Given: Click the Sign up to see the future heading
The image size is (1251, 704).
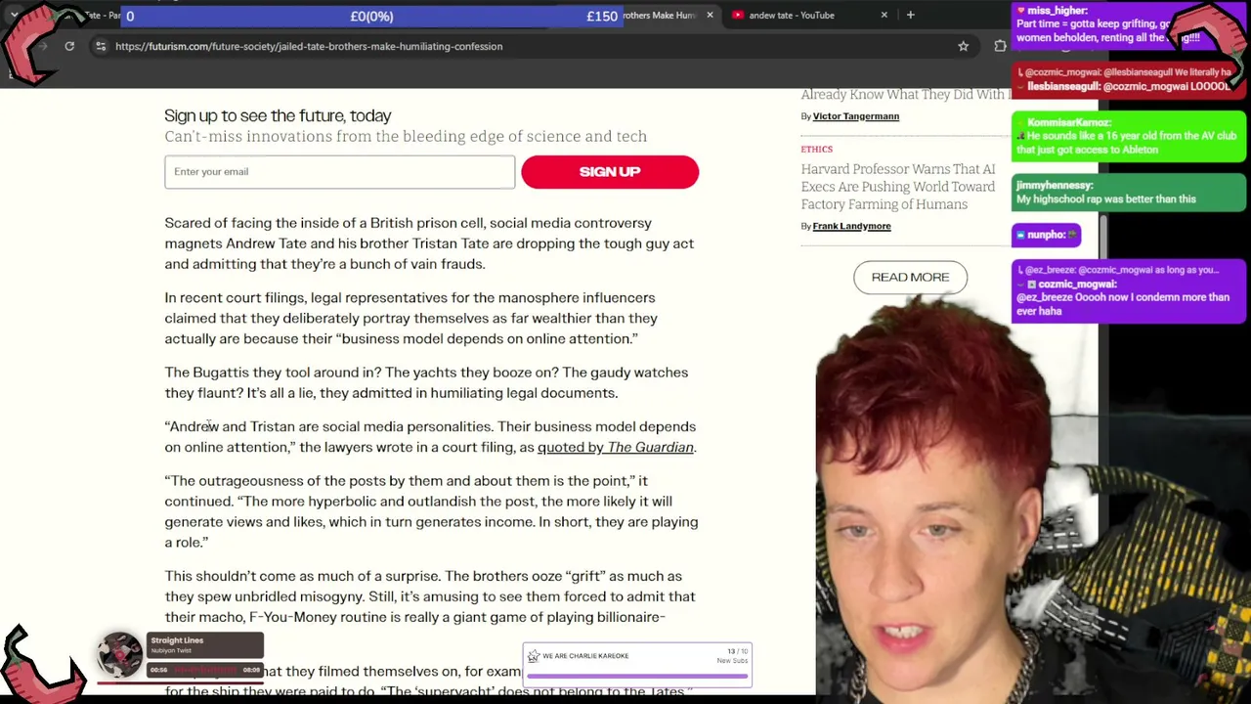Looking at the screenshot, I should pos(278,115).
